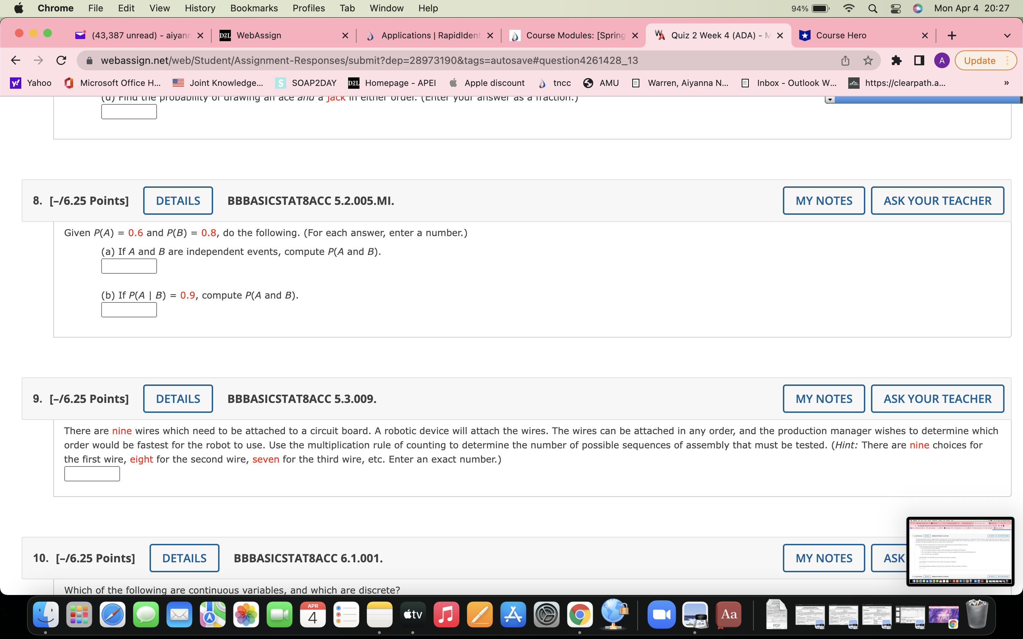Click the answer box for question 9

click(92, 473)
